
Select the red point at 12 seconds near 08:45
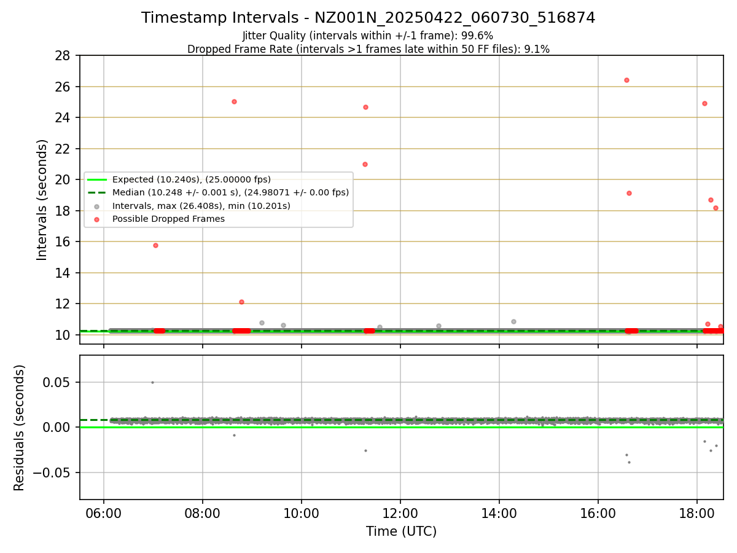coord(241,302)
